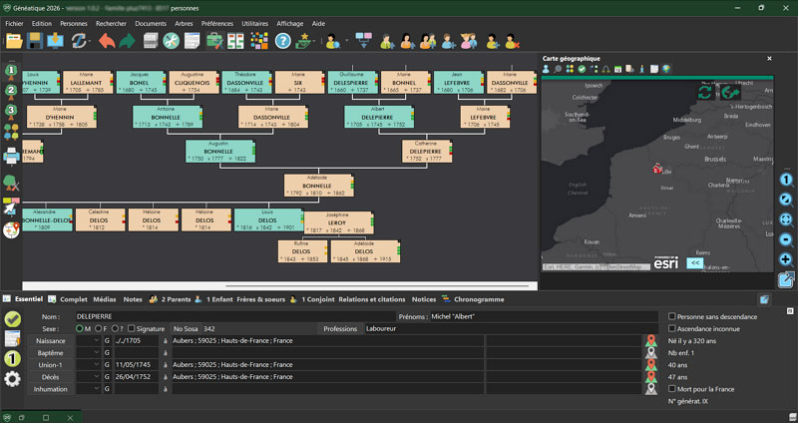Screen dimensions: 798x423
Task: Click the map refresh icon
Action: tap(706, 92)
